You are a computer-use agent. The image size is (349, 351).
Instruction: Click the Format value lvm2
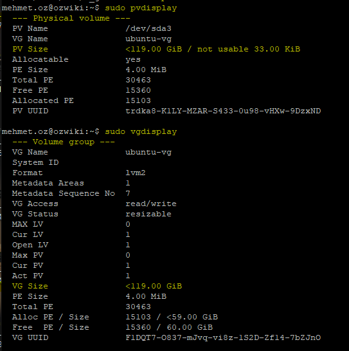pyautogui.click(x=136, y=173)
